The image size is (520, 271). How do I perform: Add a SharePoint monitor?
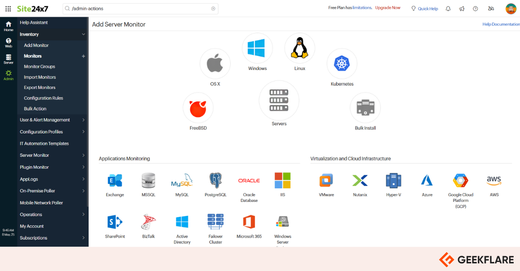click(115, 222)
